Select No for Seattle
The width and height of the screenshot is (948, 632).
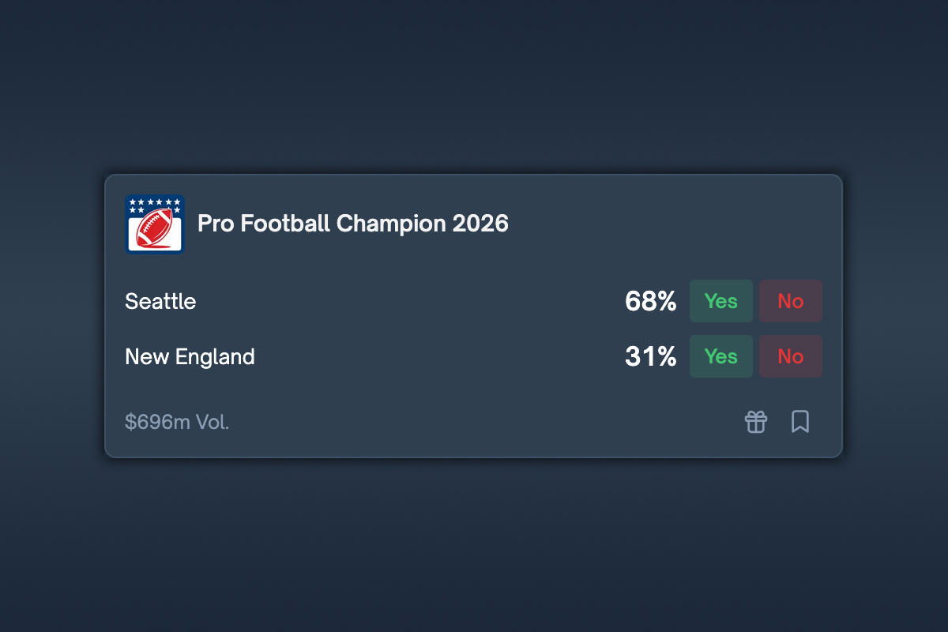point(790,301)
